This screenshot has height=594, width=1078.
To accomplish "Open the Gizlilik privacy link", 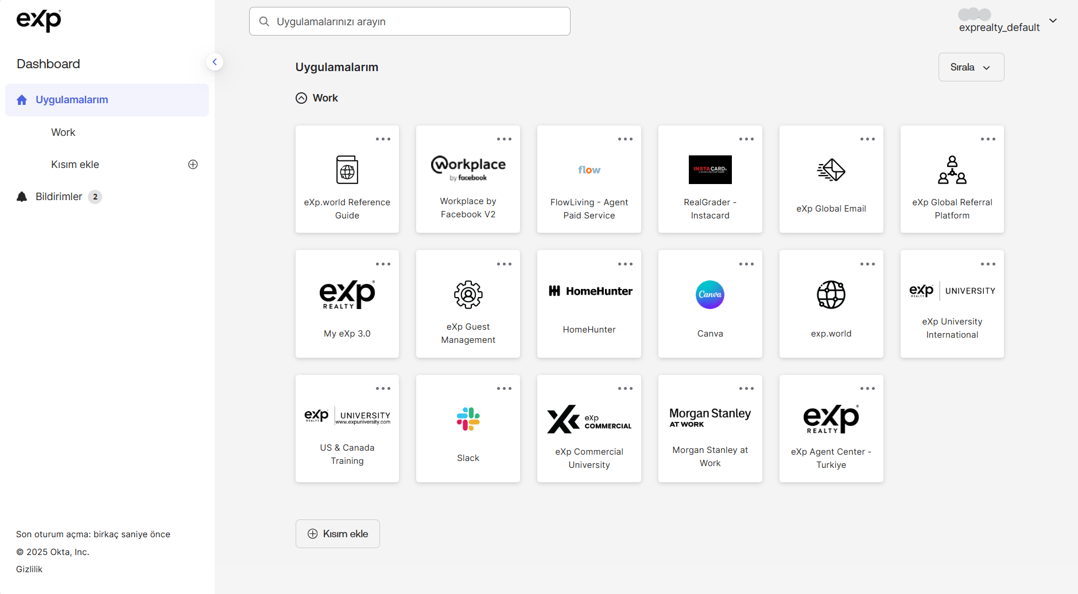I will pos(29,569).
